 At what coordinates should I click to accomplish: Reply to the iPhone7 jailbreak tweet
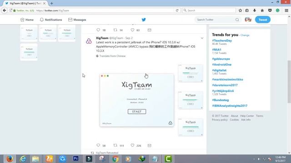(x=98, y=145)
